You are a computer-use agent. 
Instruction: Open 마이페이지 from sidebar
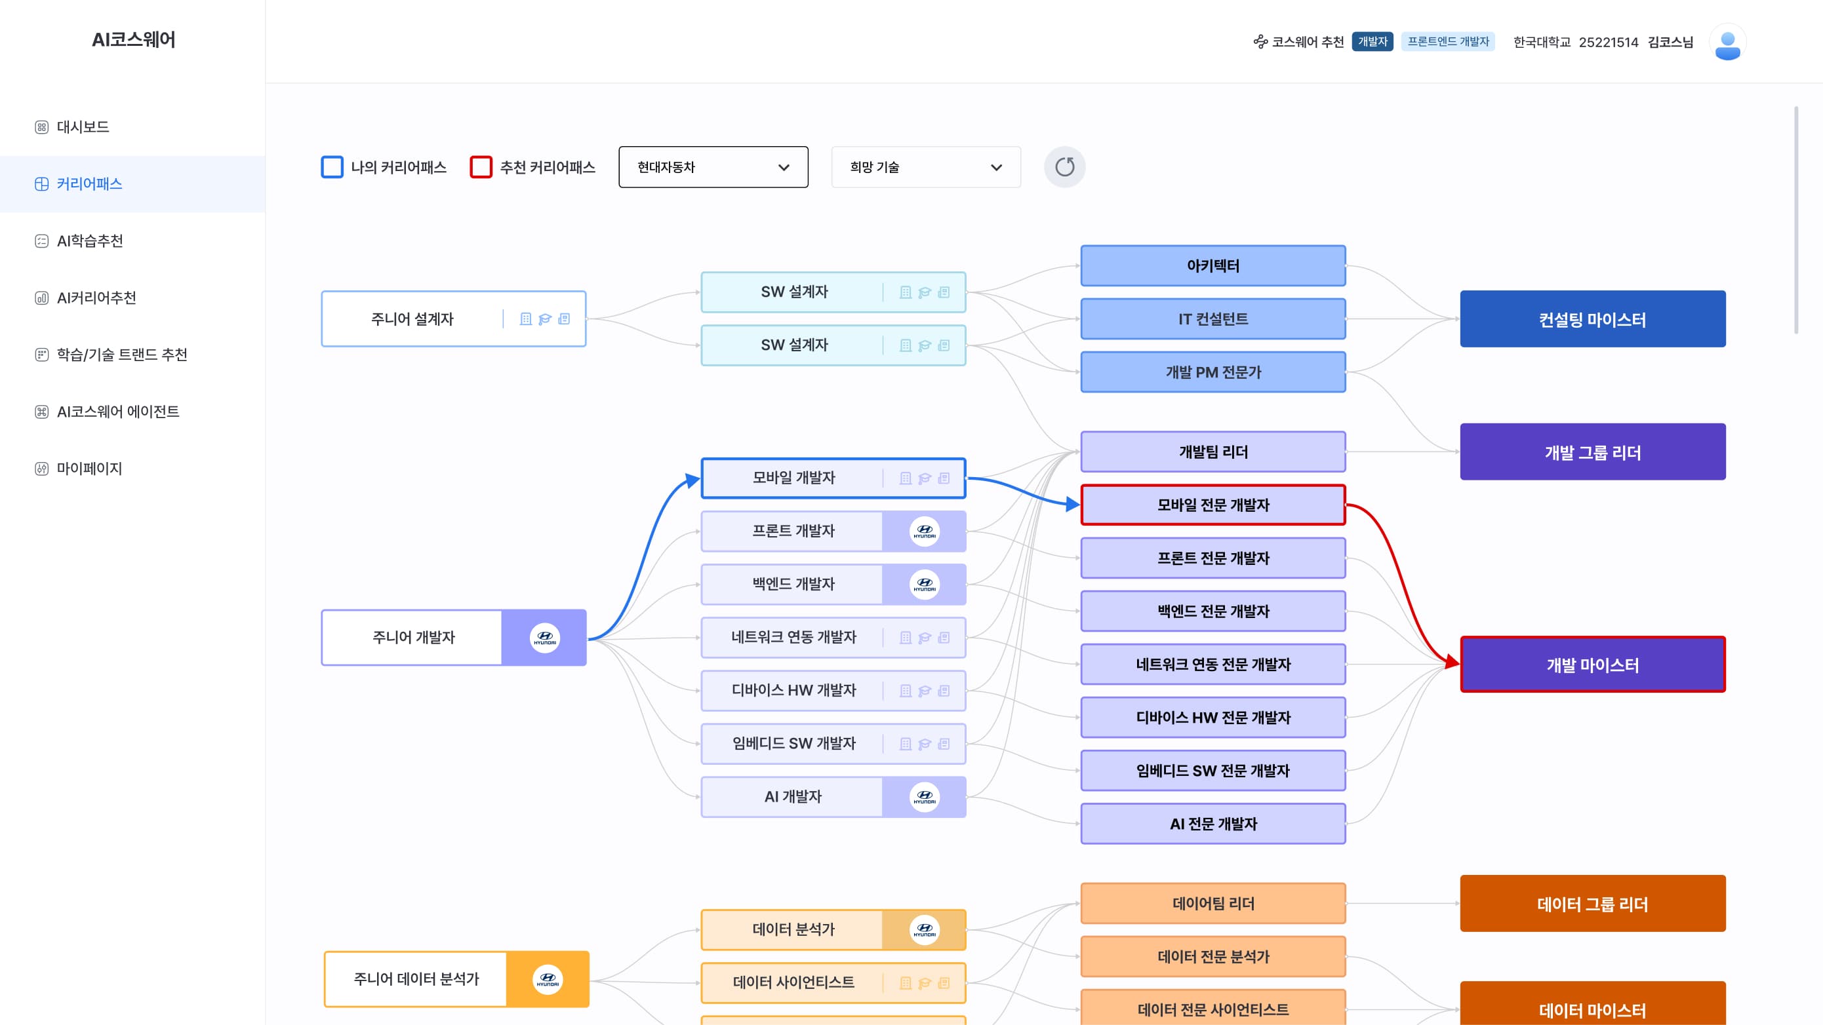click(89, 469)
